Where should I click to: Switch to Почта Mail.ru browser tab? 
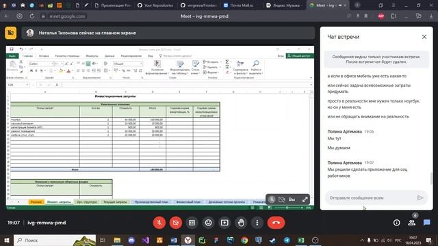(x=239, y=5)
